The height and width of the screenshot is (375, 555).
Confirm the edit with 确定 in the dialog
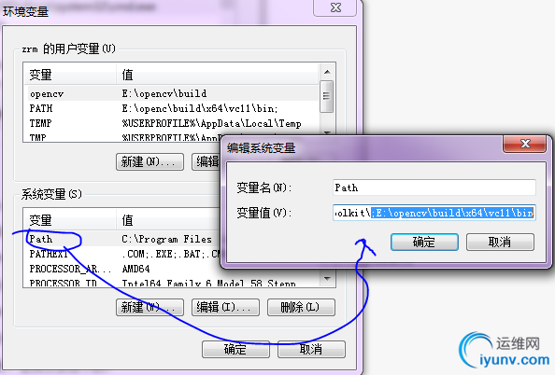[x=424, y=243]
